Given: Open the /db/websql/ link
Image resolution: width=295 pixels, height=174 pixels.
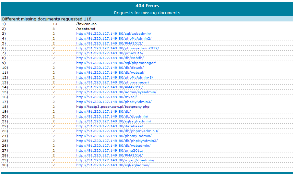Looking at the screenshot, I should coord(110,73).
